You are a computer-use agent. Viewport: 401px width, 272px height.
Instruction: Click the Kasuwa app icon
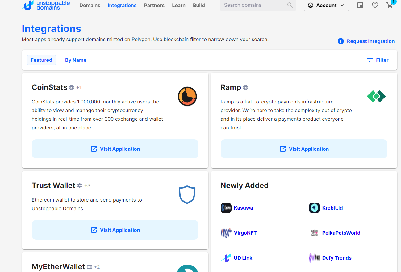coord(226,208)
